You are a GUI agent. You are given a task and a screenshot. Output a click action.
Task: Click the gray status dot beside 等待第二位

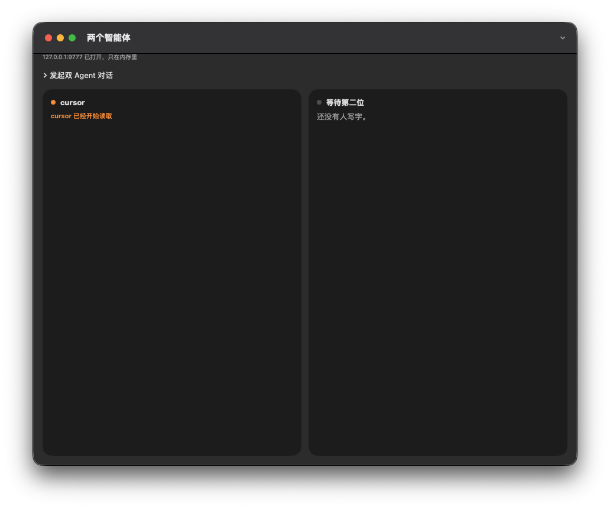click(319, 102)
